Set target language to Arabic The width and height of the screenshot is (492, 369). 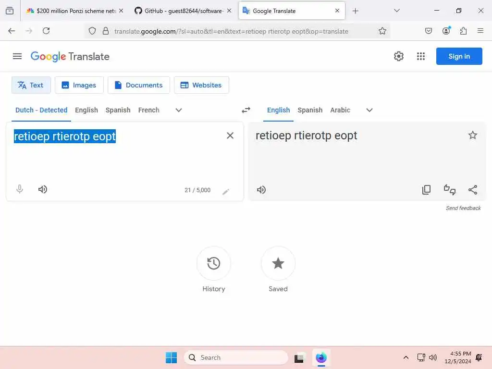click(x=340, y=110)
